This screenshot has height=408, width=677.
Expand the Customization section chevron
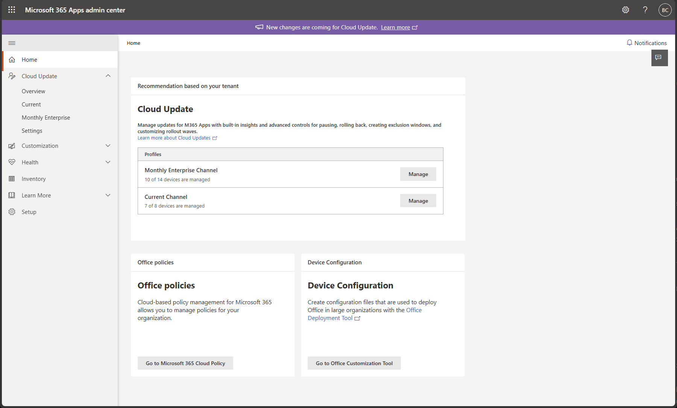pos(108,146)
